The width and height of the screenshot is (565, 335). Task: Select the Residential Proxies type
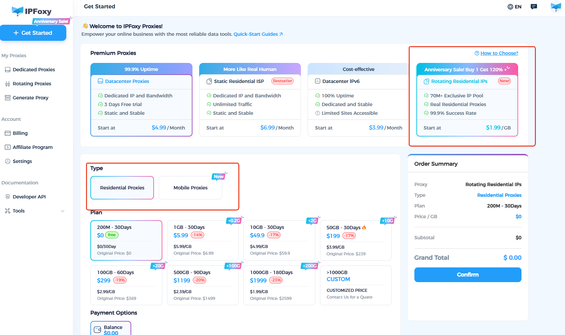click(122, 188)
